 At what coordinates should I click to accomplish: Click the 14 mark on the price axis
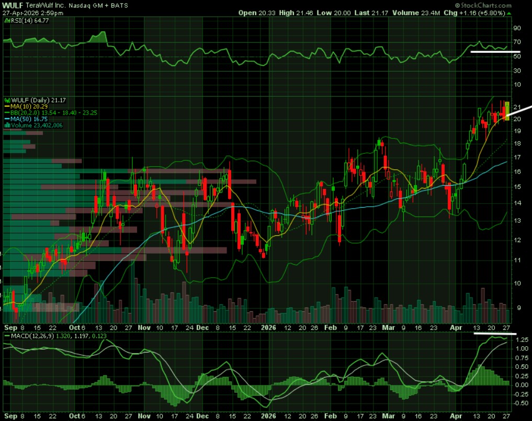(x=517, y=203)
